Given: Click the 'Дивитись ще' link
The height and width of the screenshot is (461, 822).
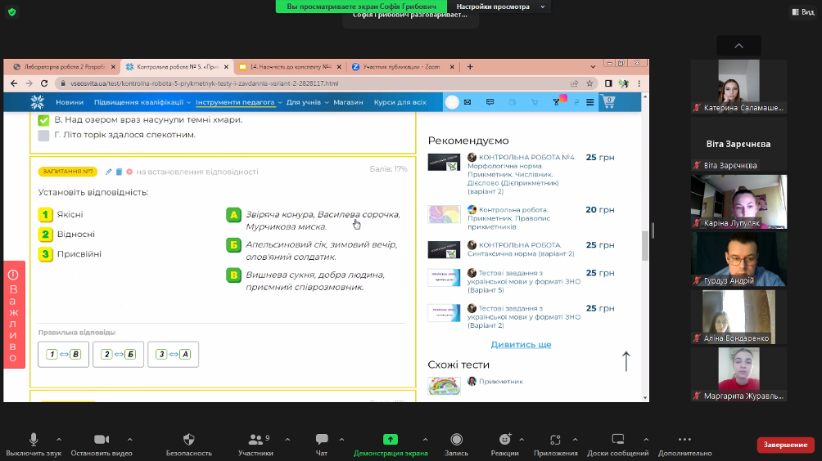Looking at the screenshot, I should [521, 344].
